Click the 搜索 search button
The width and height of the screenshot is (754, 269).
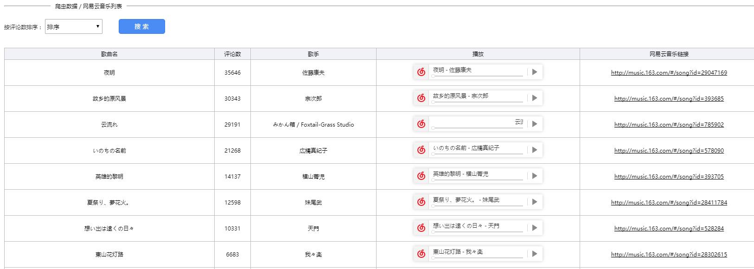pos(142,26)
